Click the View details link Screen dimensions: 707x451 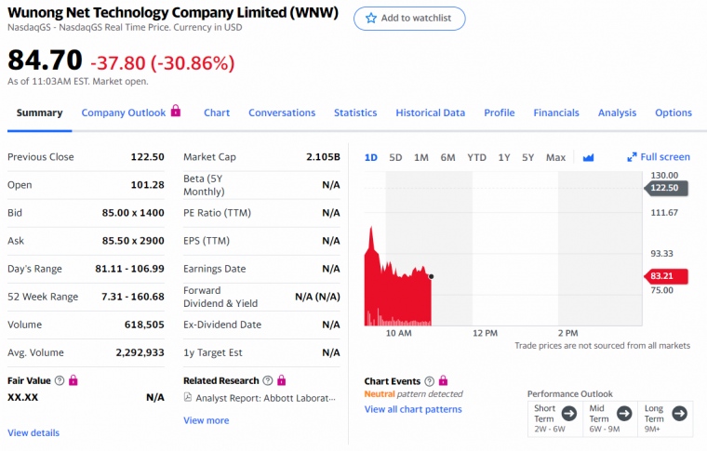33,432
